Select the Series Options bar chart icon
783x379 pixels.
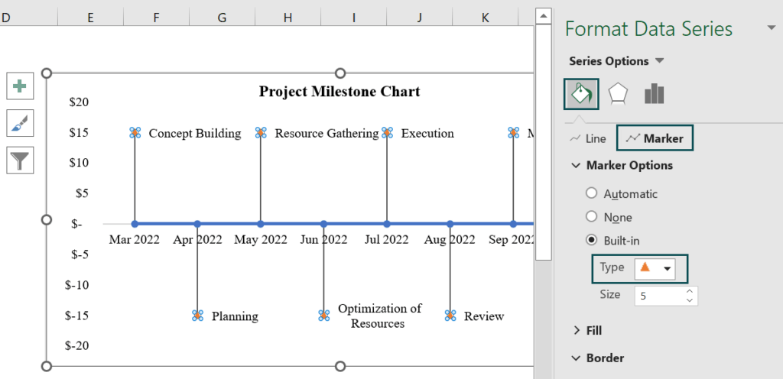pyautogui.click(x=655, y=94)
